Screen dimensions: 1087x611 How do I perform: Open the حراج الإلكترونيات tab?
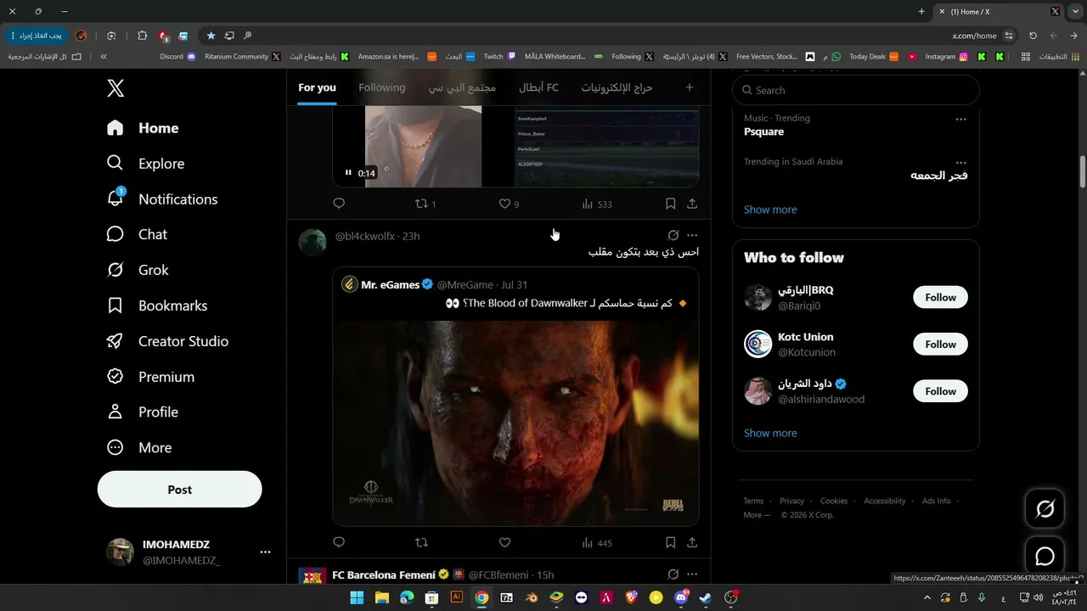(617, 87)
